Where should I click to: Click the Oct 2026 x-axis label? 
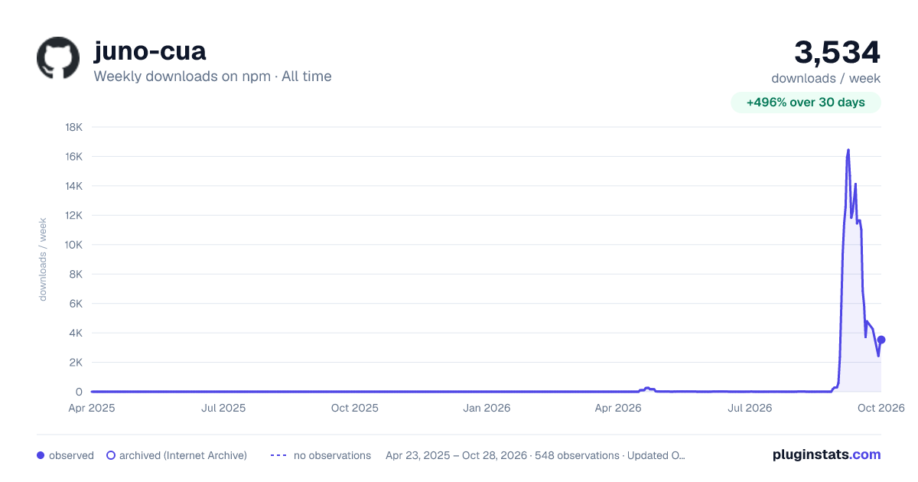881,408
